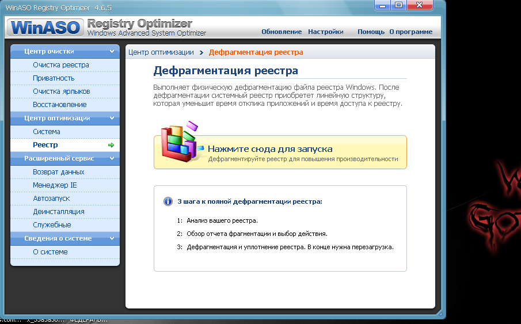Click the Центр оптимизации breadcrumb link
This screenshot has width=521, height=324.
pyautogui.click(x=161, y=52)
